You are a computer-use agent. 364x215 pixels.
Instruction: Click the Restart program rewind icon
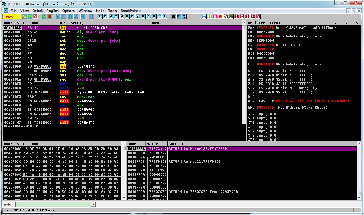click(30, 16)
